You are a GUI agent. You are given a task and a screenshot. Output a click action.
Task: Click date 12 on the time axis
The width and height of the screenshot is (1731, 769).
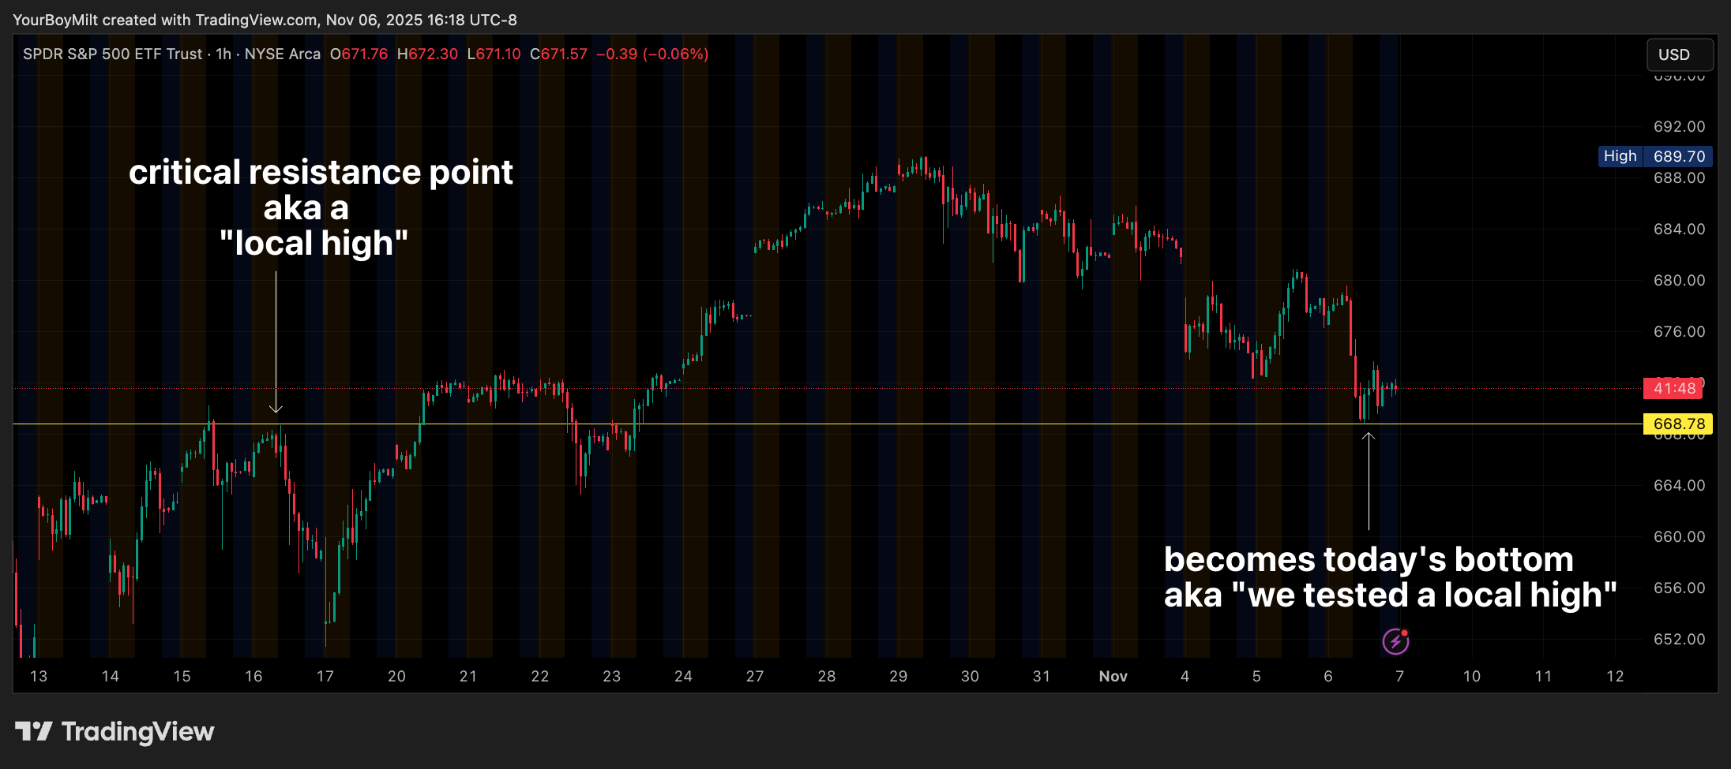pos(1615,676)
